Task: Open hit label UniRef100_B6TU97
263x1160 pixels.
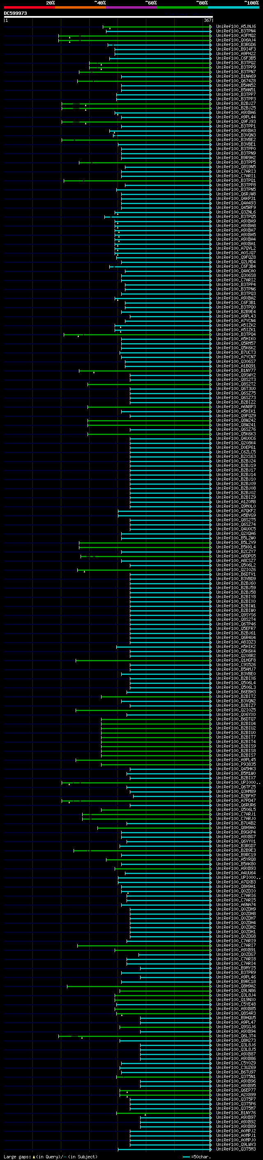Action: coord(235,1072)
